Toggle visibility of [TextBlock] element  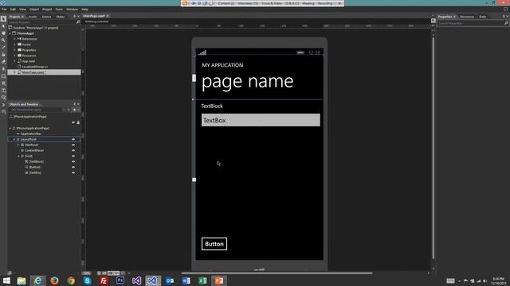point(73,161)
